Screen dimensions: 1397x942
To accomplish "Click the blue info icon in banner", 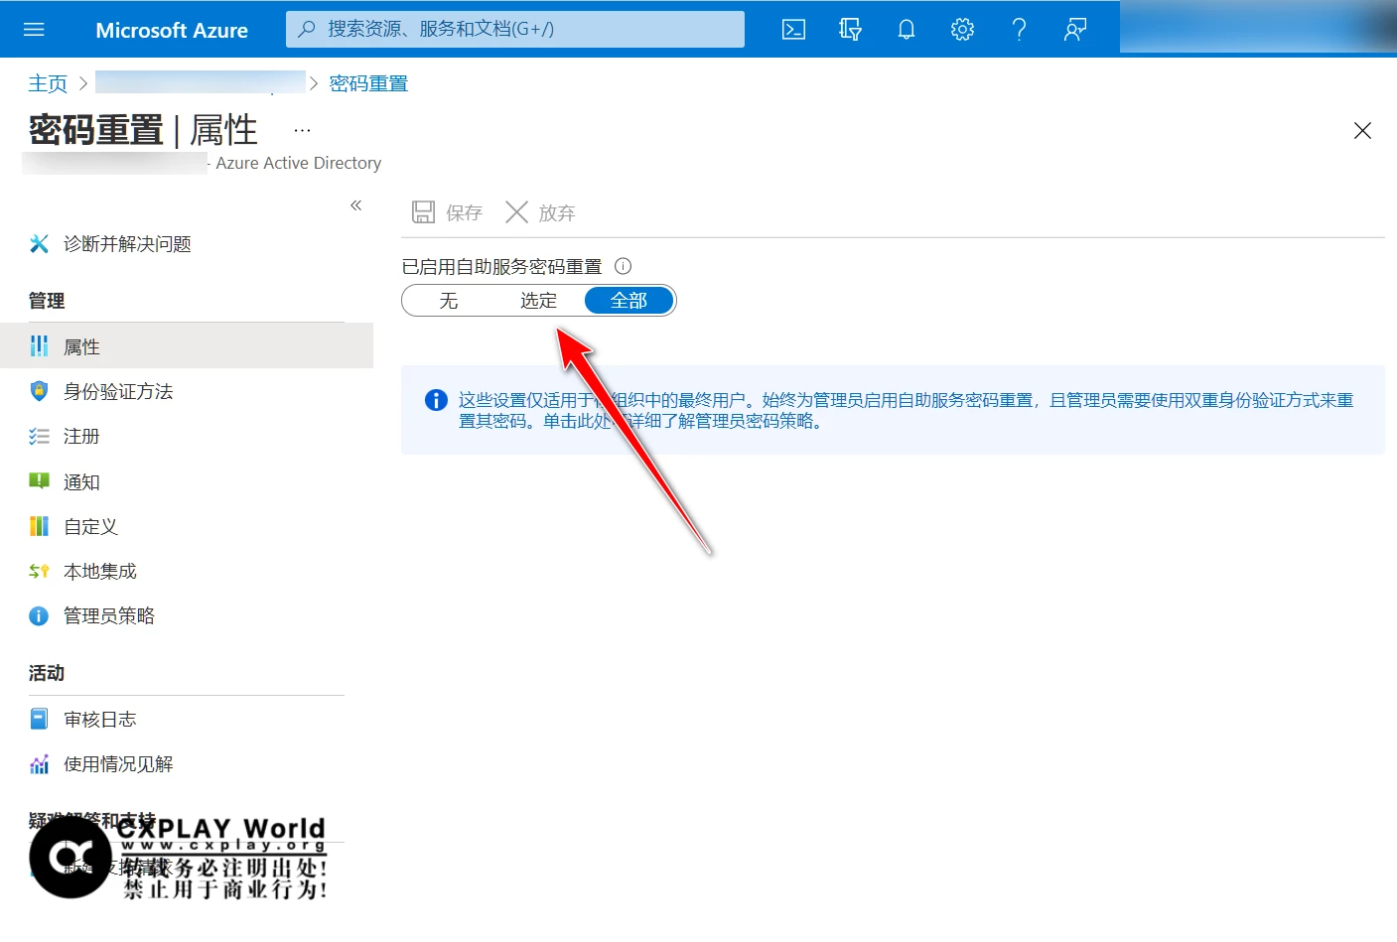I will [x=436, y=400].
